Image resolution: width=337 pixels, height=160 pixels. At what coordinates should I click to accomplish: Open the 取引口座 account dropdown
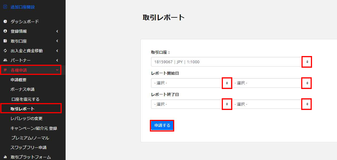231,62
